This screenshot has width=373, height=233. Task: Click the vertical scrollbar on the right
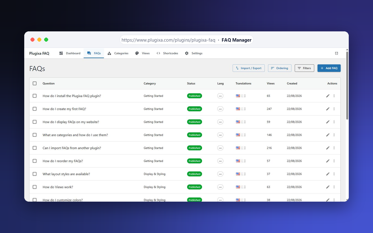pos(347,85)
